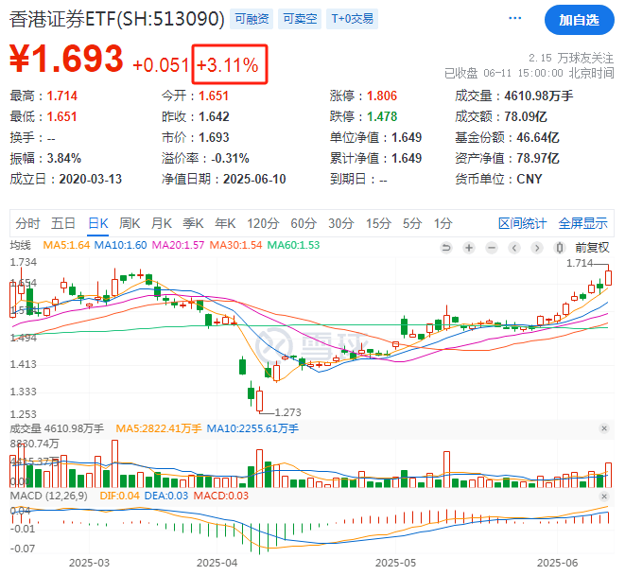The image size is (625, 575).
Task: Click the DIF:0.04 value
Action: (119, 497)
